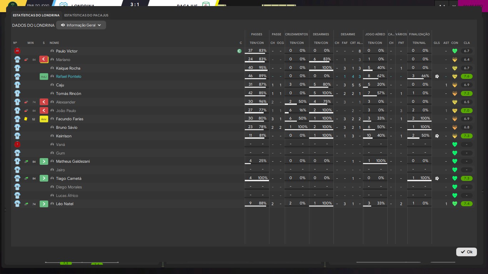Sort by the CON condition column header

tap(455, 43)
